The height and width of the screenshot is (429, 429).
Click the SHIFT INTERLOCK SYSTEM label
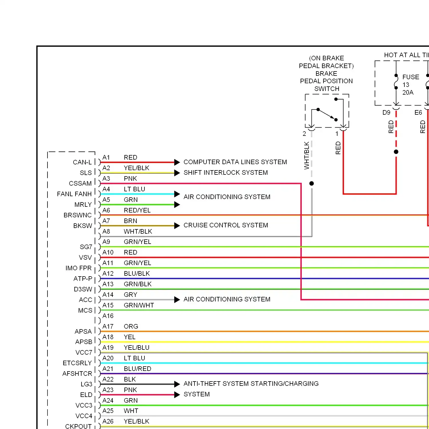click(x=226, y=173)
